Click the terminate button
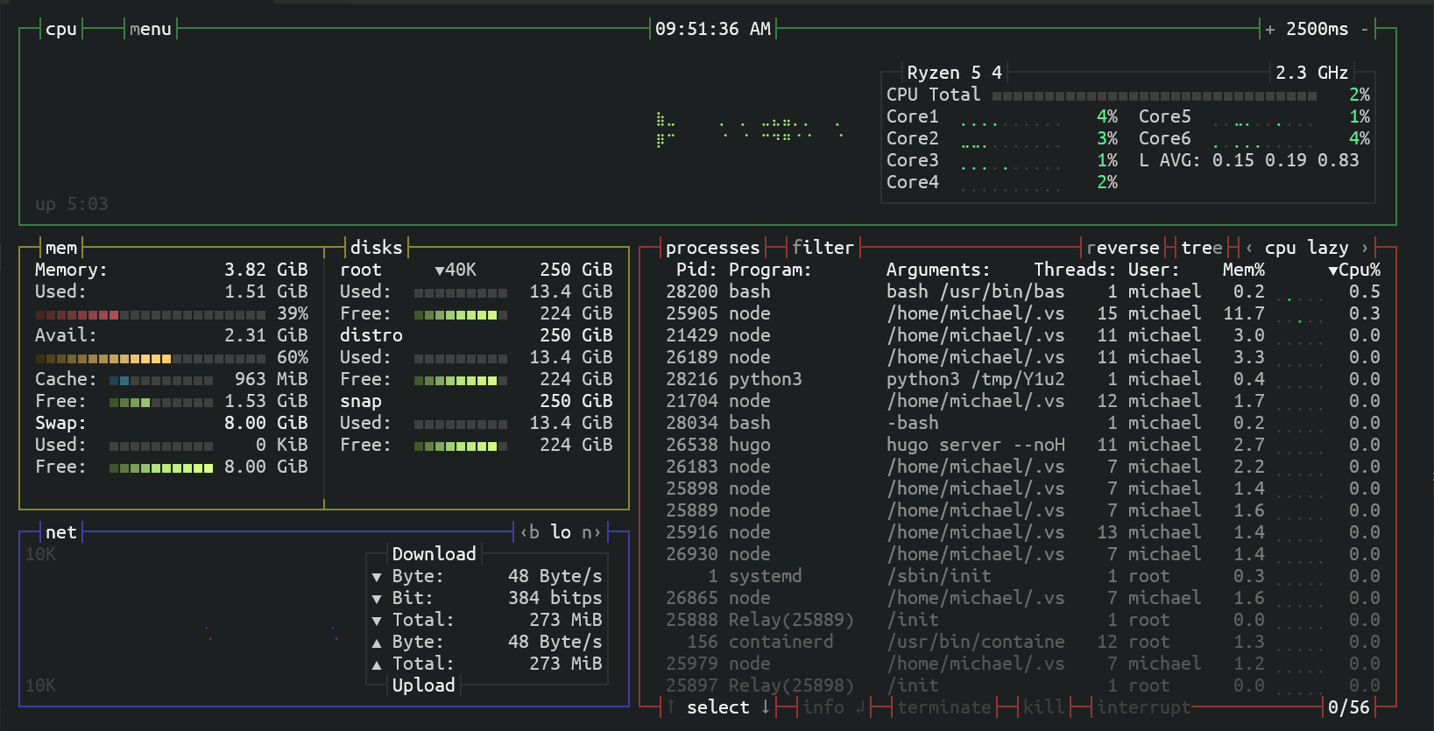The height and width of the screenshot is (731, 1434). 943,707
